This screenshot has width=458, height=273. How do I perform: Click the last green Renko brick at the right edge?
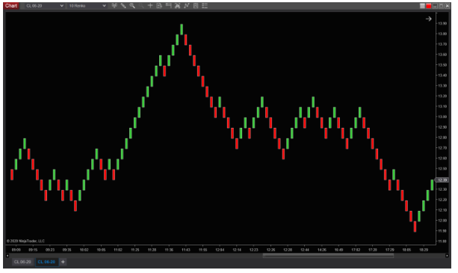pos(432,185)
